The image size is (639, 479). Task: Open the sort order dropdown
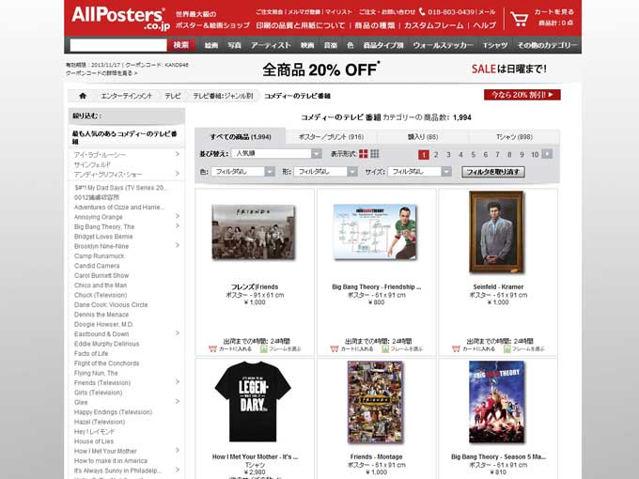point(276,153)
